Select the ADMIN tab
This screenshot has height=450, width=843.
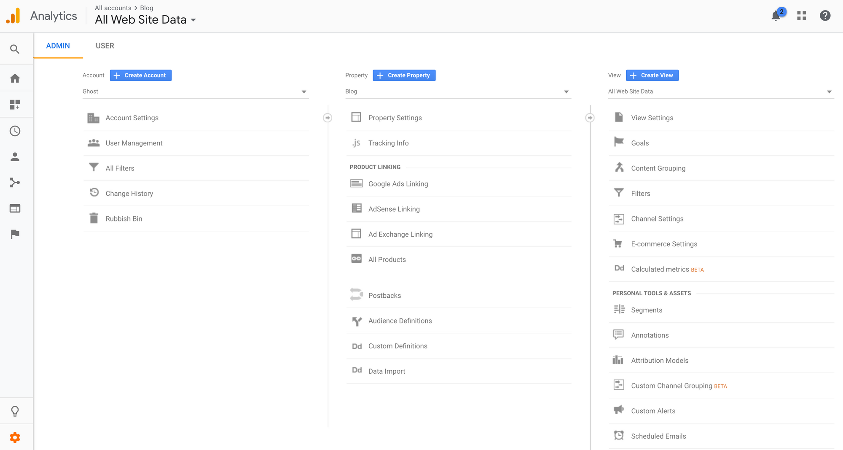[58, 46]
